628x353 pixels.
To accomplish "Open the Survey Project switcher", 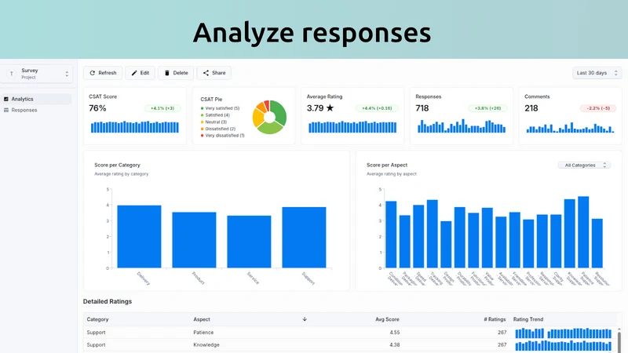I will 37,74.
